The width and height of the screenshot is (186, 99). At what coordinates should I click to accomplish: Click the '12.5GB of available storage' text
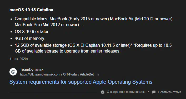pyautogui.click(x=41, y=45)
